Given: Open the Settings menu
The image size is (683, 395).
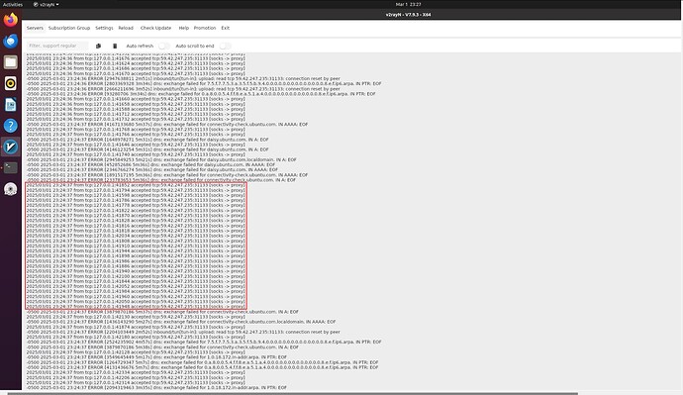Looking at the screenshot, I should 104,28.
